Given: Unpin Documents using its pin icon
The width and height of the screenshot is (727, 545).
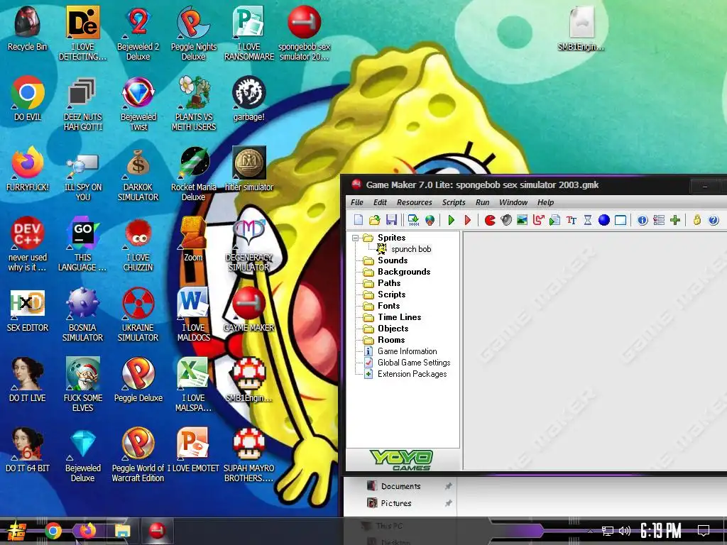Looking at the screenshot, I should coord(448,486).
